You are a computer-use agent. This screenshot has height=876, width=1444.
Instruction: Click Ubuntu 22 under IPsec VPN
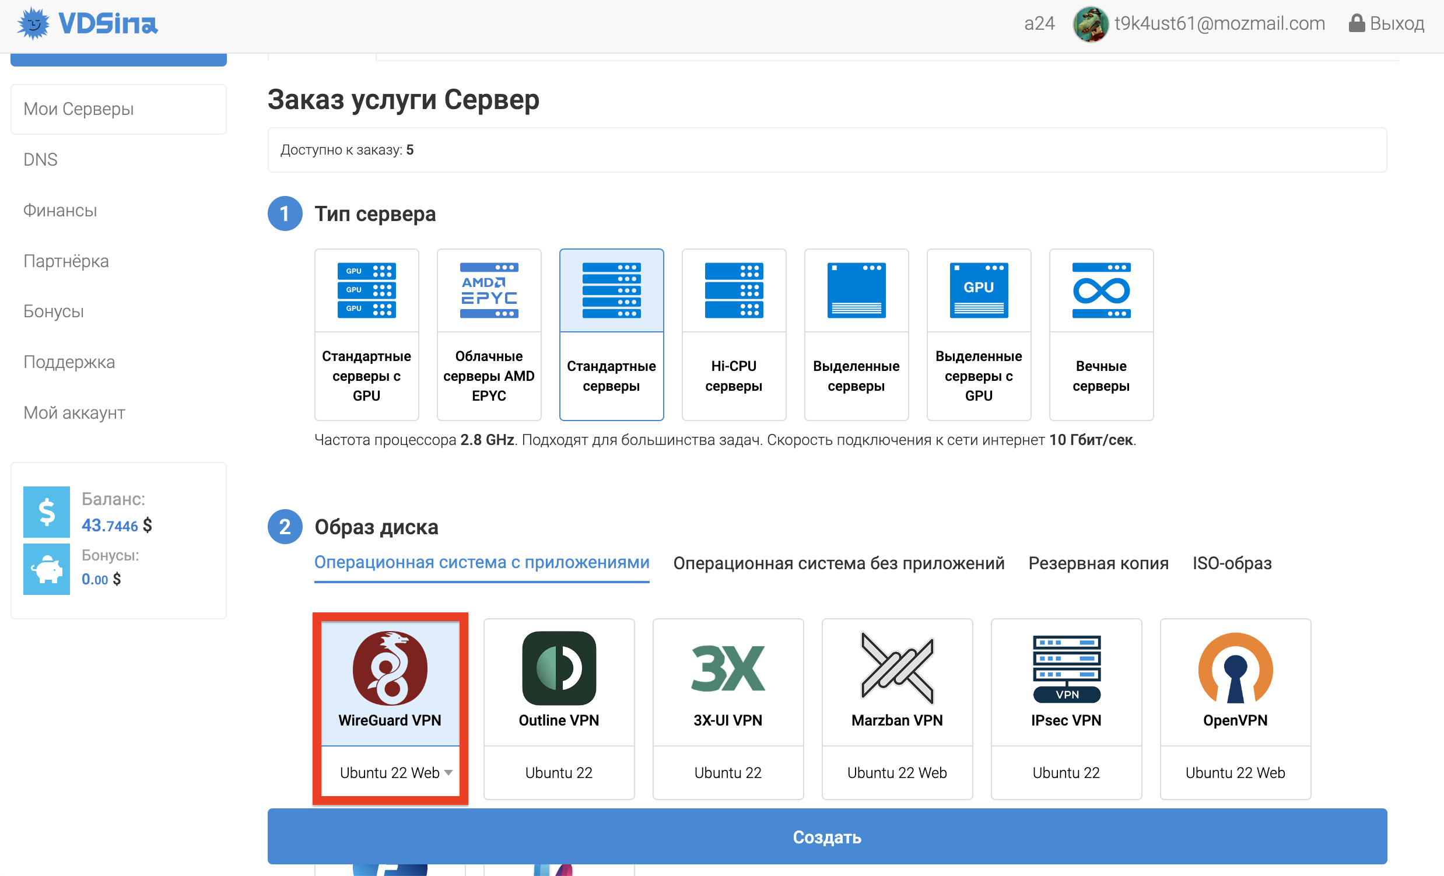1066,772
